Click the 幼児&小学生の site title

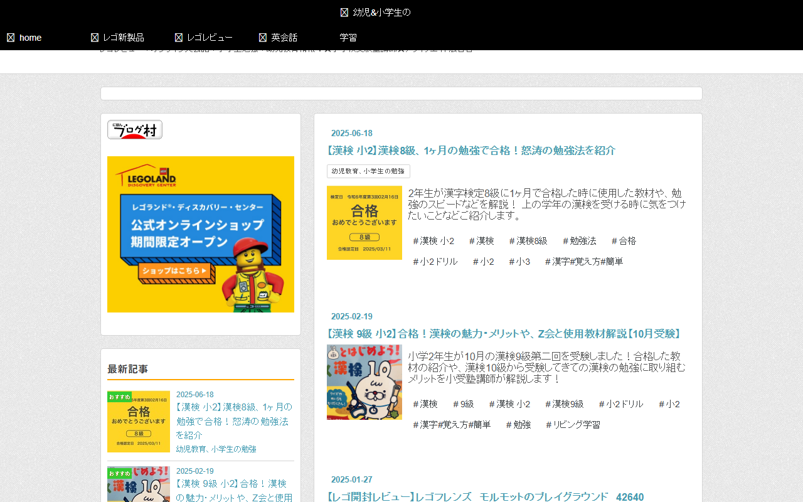[x=382, y=13]
